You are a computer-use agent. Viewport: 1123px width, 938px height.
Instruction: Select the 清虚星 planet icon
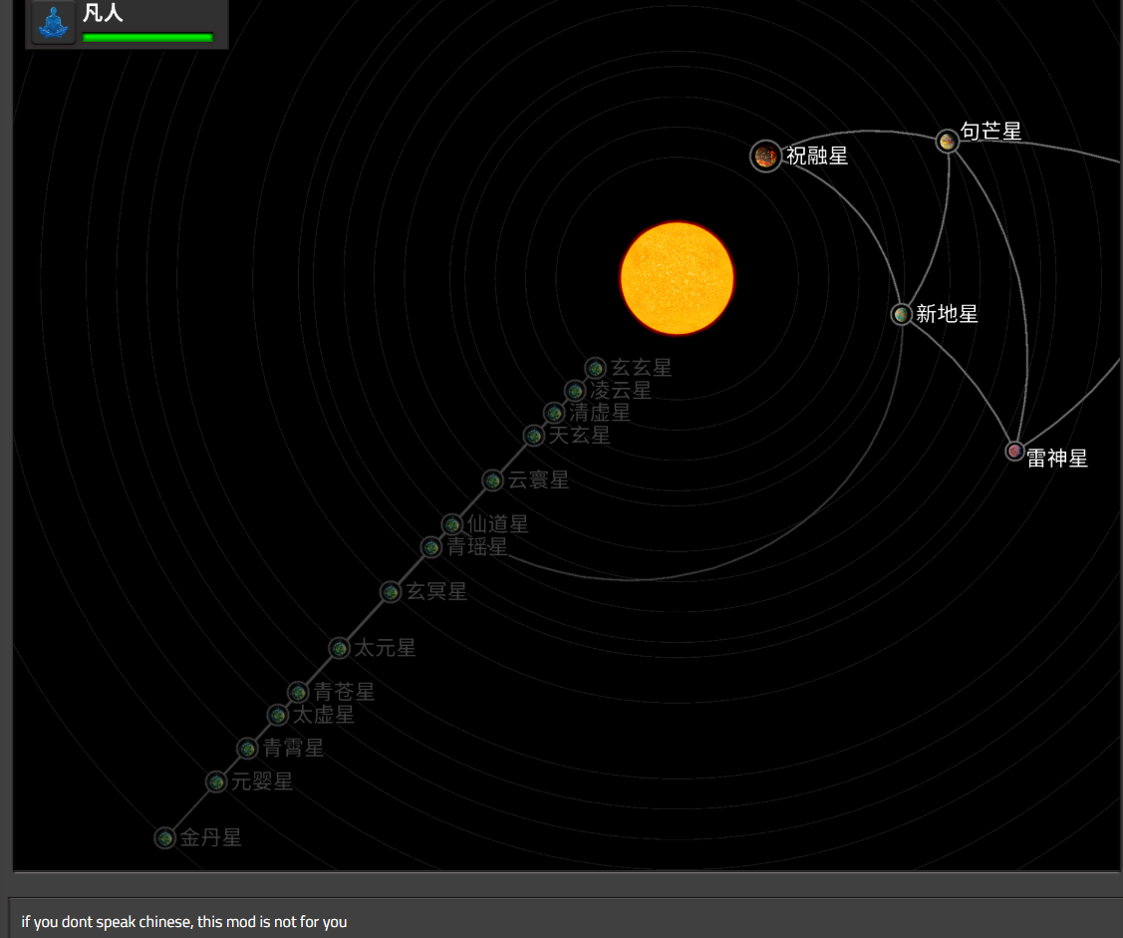click(x=554, y=413)
